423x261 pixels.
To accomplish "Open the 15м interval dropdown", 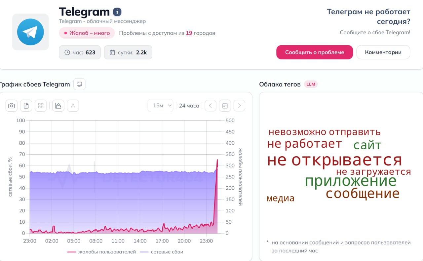I will 160,106.
